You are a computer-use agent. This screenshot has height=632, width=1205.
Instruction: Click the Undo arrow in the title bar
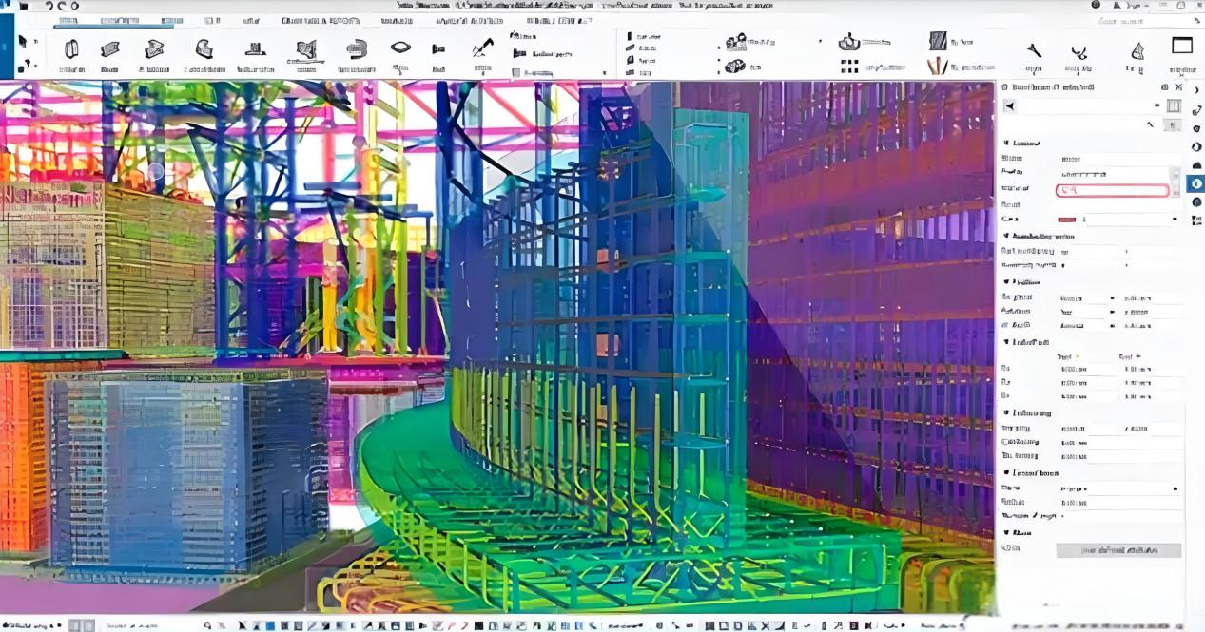(49, 6)
